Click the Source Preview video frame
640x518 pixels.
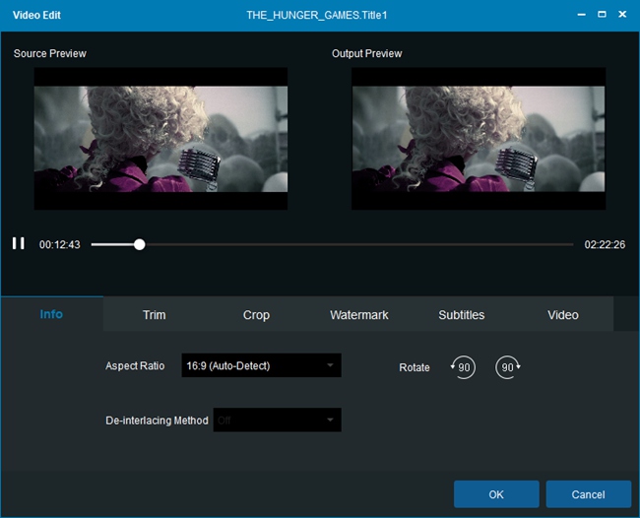(x=160, y=139)
